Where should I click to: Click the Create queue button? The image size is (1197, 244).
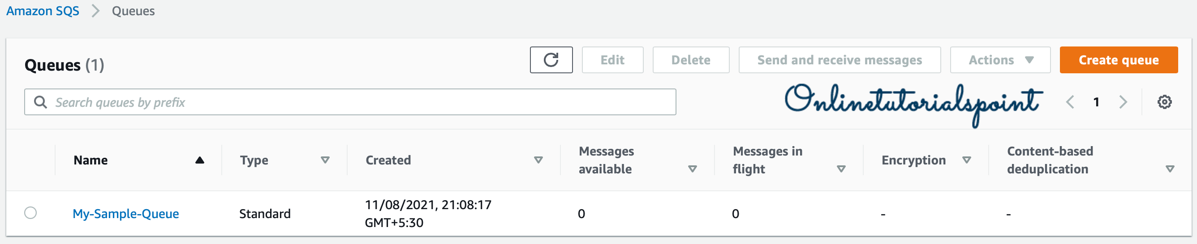pyautogui.click(x=1119, y=60)
